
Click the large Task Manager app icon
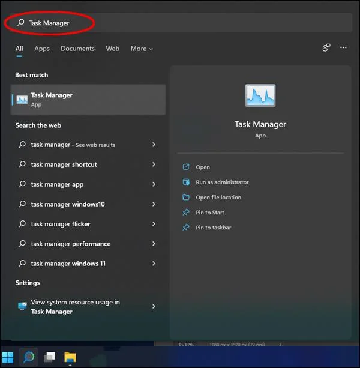click(x=260, y=95)
